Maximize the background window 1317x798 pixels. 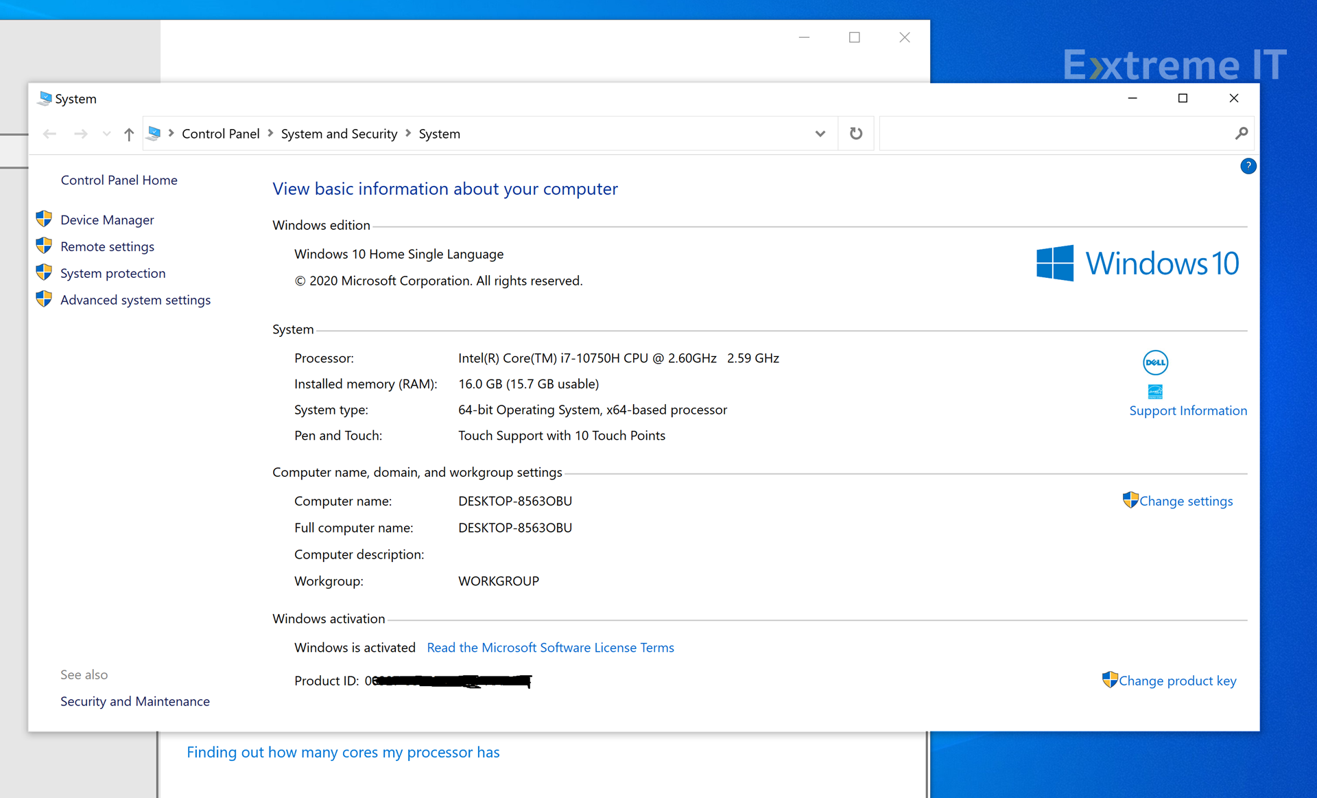(855, 38)
